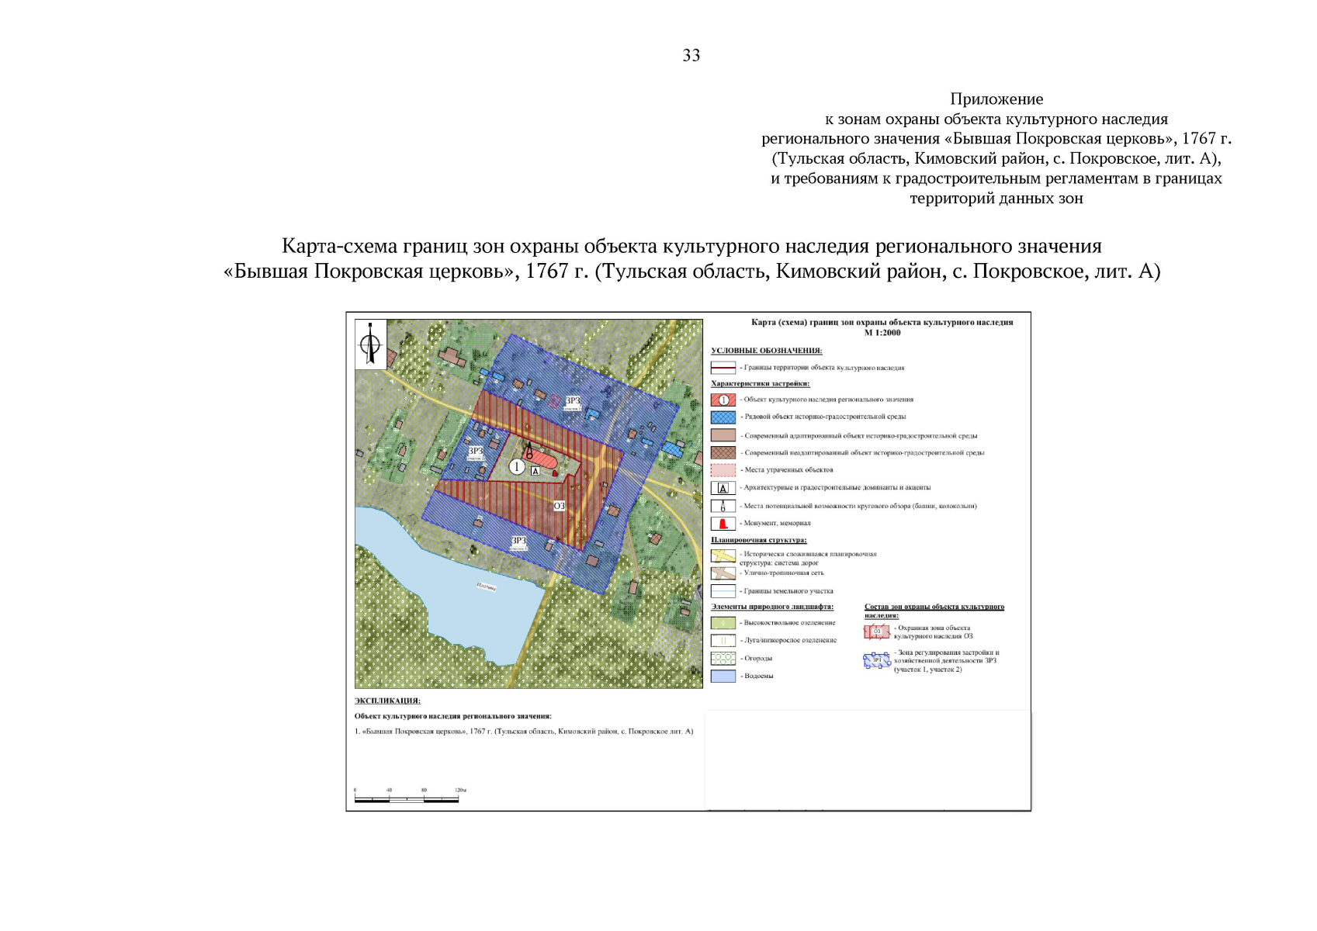This screenshot has width=1317, height=931.
Task: Click legend text 'Границы земельного участка'
Action: 788,591
